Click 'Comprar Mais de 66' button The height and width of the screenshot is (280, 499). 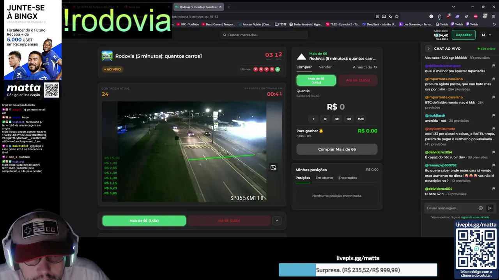pyautogui.click(x=337, y=149)
